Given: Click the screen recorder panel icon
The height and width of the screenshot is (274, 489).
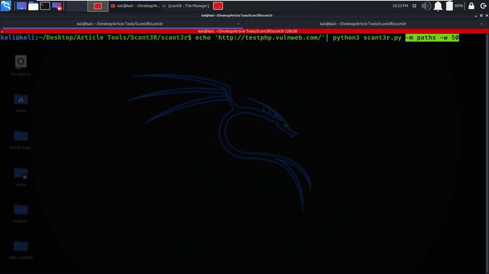Looking at the screenshot, I should click(57, 6).
